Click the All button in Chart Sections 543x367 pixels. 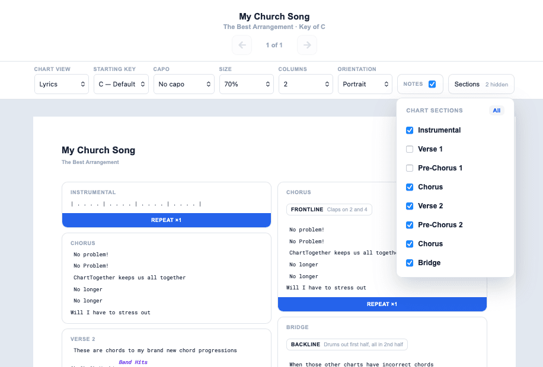[x=497, y=110]
